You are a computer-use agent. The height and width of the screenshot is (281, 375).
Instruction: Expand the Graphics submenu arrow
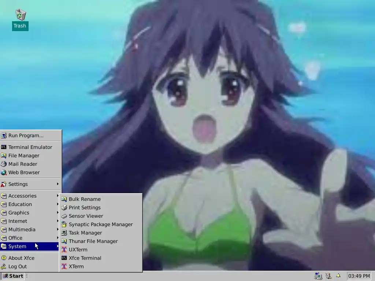coord(57,213)
